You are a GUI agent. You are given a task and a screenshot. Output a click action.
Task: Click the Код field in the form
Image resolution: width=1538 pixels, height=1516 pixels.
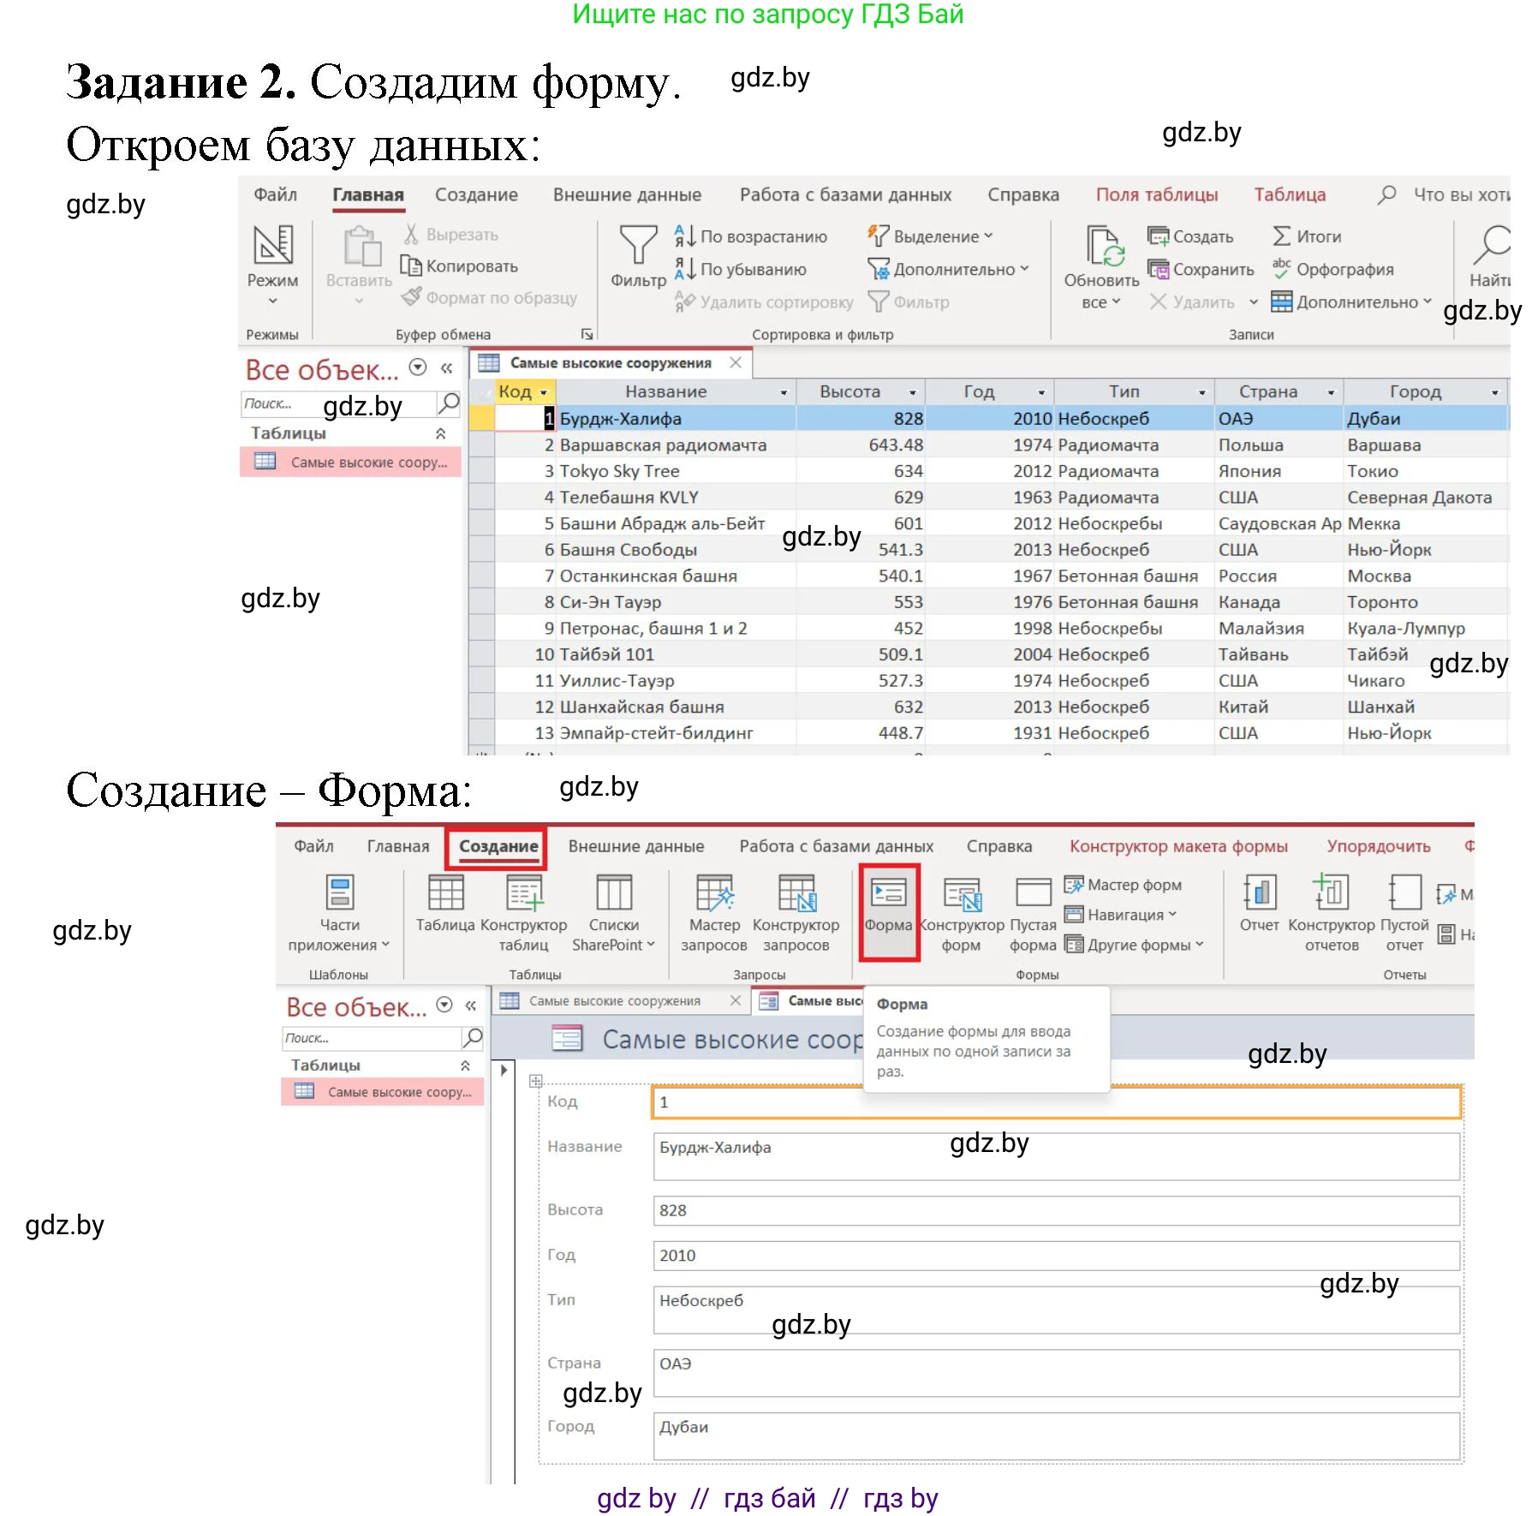click(x=1056, y=1102)
